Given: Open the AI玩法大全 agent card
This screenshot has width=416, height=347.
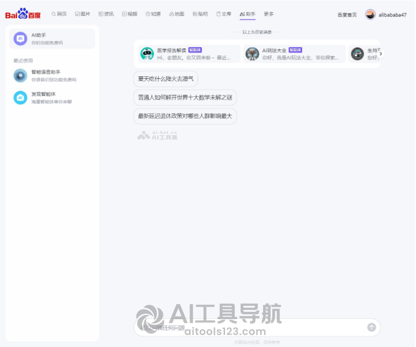Looking at the screenshot, I should [294, 54].
